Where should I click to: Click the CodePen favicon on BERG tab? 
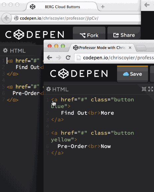33,7
